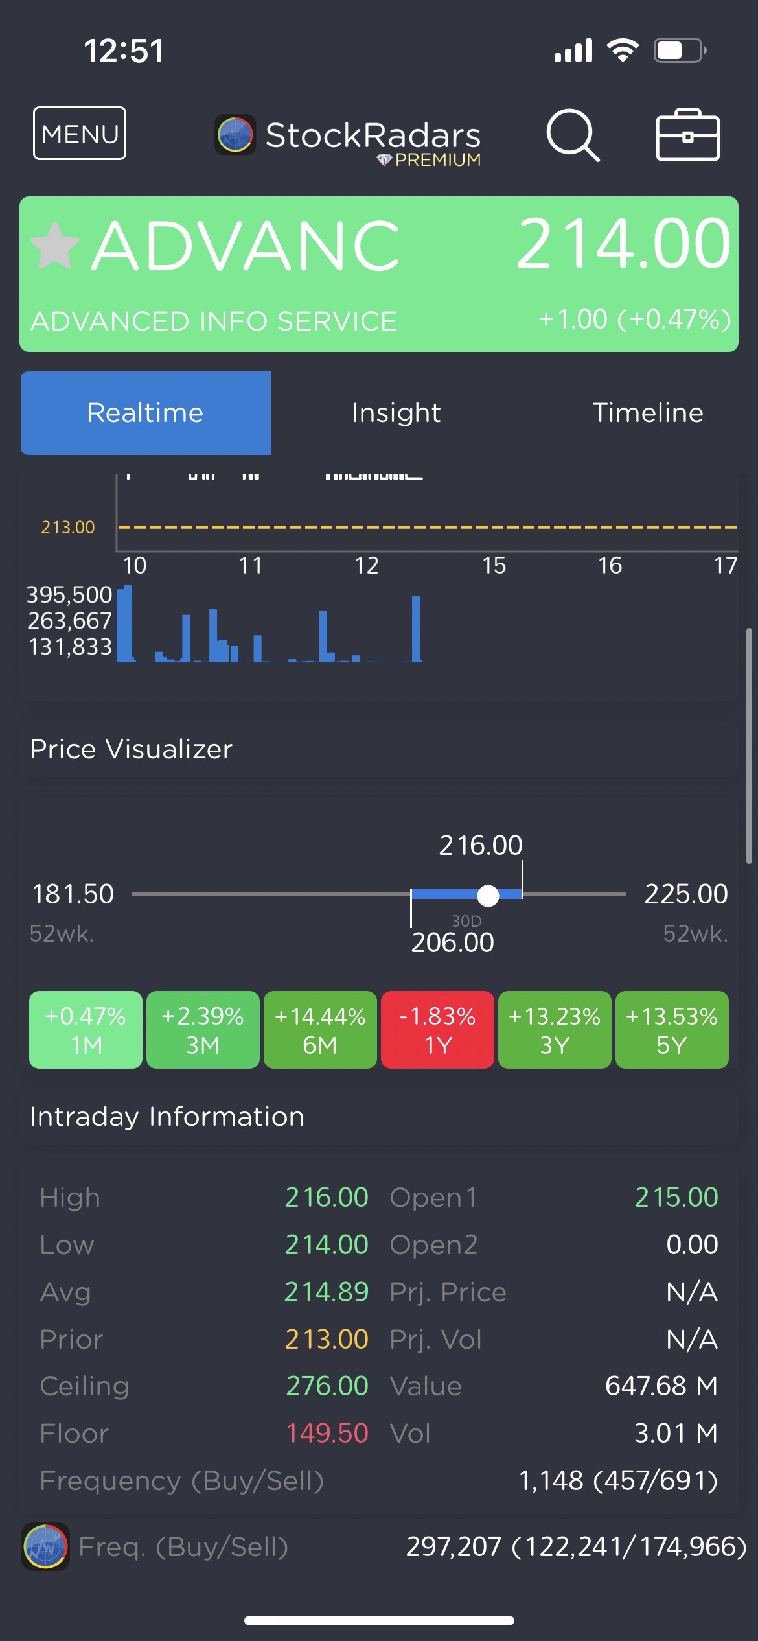Tap the Low value 214.00
This screenshot has height=1641, width=758.
[327, 1244]
